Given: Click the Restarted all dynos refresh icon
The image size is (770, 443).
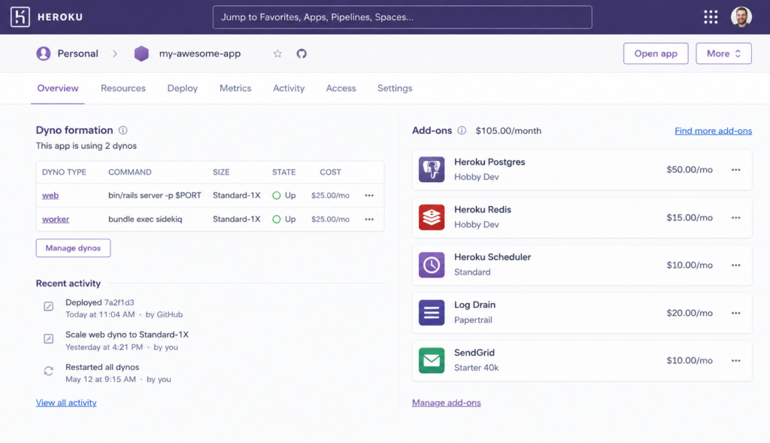Looking at the screenshot, I should point(49,372).
